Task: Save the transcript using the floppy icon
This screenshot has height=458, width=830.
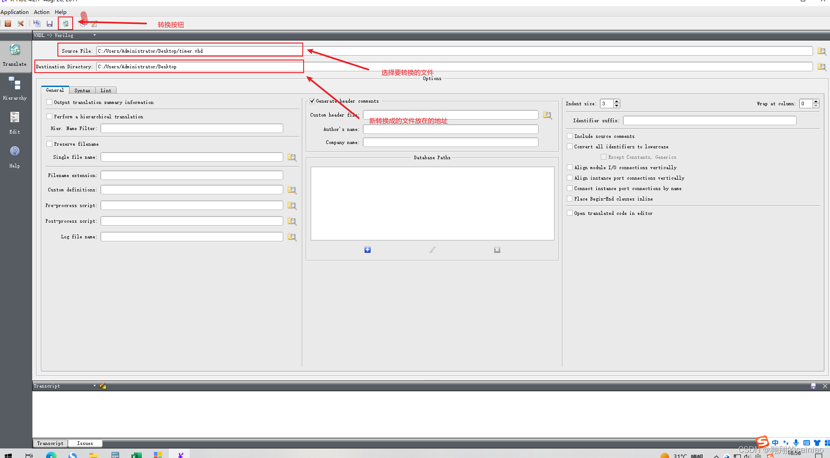Action: pos(813,386)
